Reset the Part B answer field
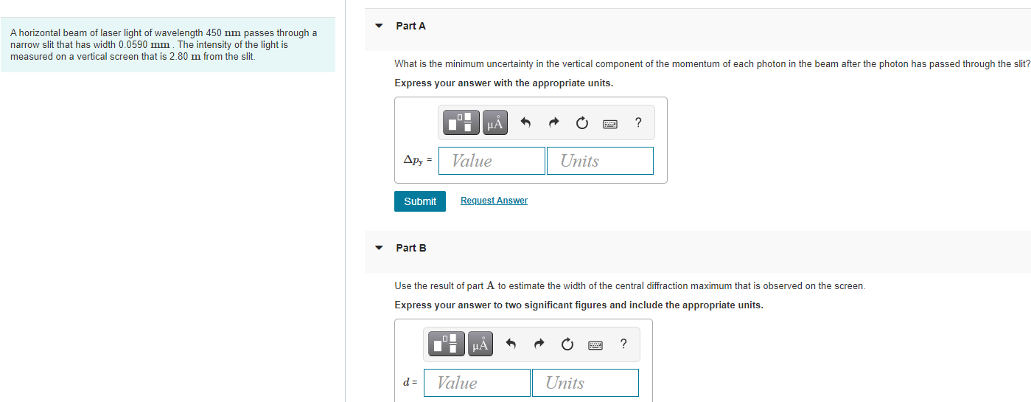 (x=567, y=344)
